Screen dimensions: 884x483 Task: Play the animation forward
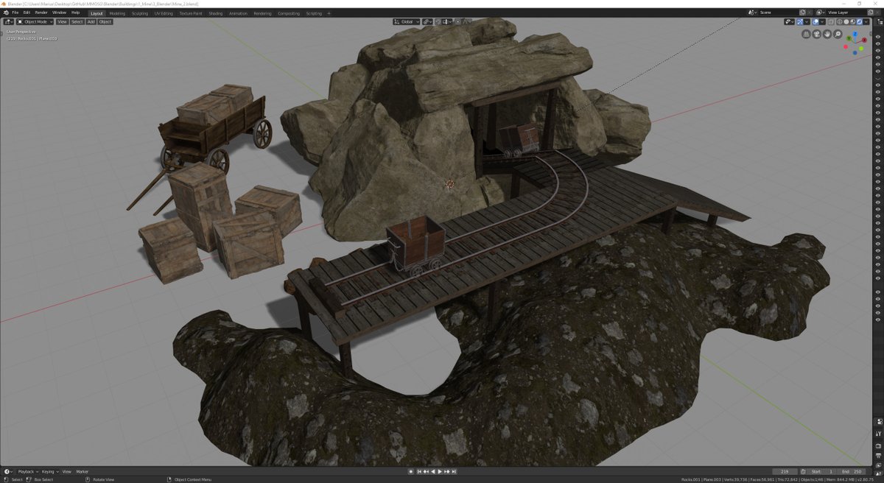[x=440, y=471]
